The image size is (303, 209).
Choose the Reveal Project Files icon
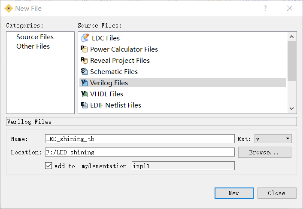click(x=84, y=61)
